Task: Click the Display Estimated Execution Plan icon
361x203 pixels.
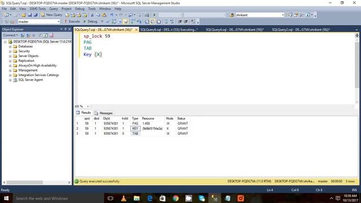Action: (114, 21)
